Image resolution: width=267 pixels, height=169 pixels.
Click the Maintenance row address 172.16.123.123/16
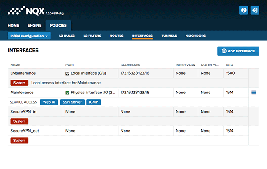[x=135, y=93]
